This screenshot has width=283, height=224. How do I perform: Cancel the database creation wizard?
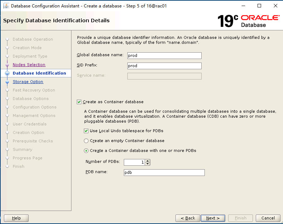[268, 218]
